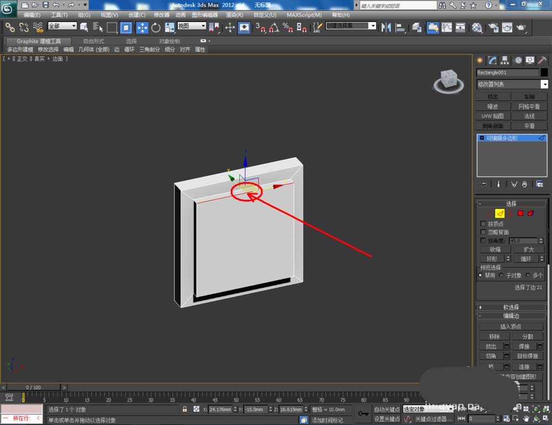This screenshot has width=552, height=425.
Task: Click the black object color swatch
Action: point(544,72)
